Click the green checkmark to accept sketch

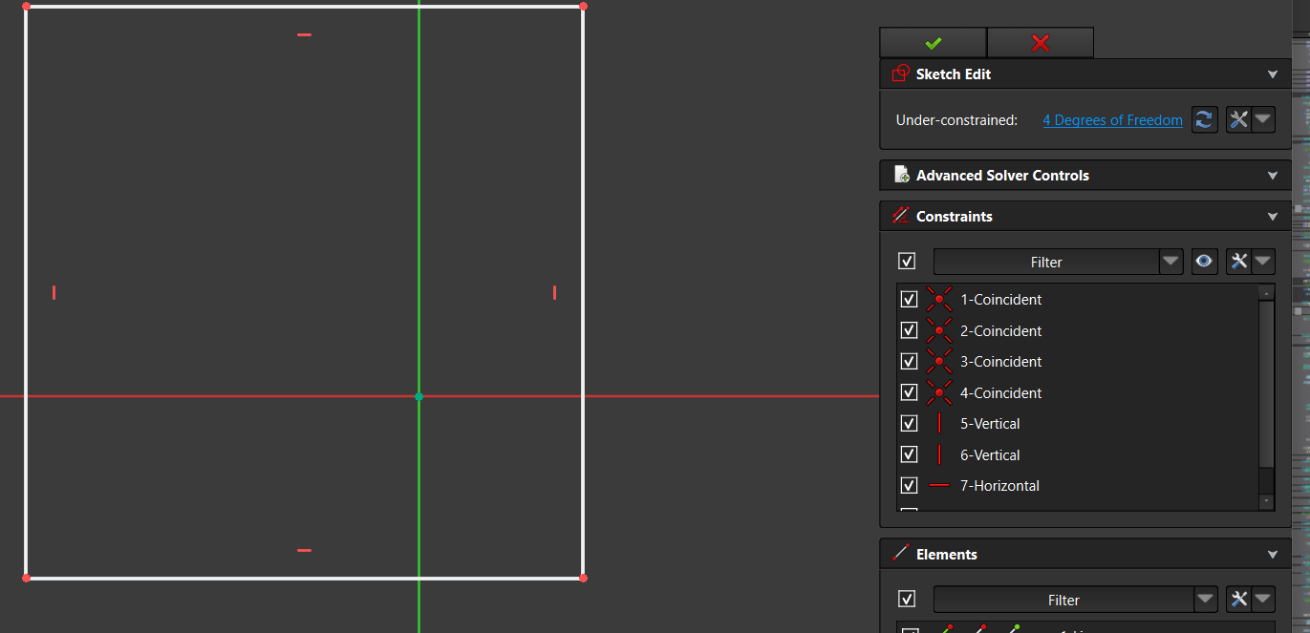pos(933,43)
